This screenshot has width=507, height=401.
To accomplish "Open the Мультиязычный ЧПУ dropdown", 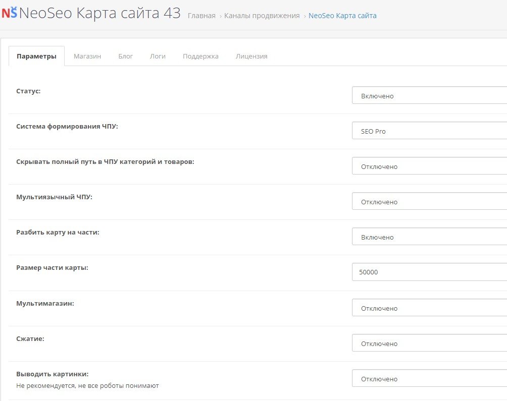I will point(429,201).
